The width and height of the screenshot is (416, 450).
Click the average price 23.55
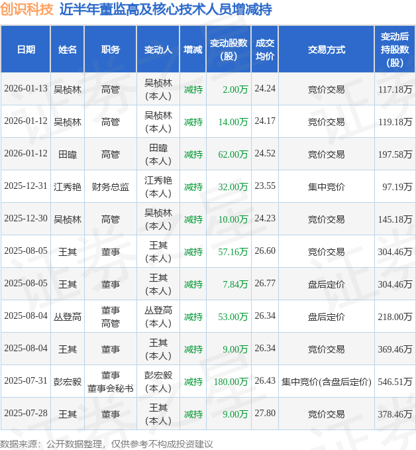265,186
